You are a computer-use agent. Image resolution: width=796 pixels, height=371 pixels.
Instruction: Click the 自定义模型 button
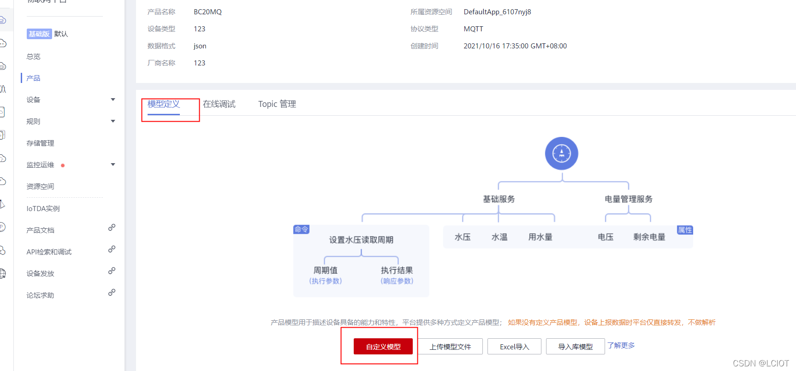[383, 347]
